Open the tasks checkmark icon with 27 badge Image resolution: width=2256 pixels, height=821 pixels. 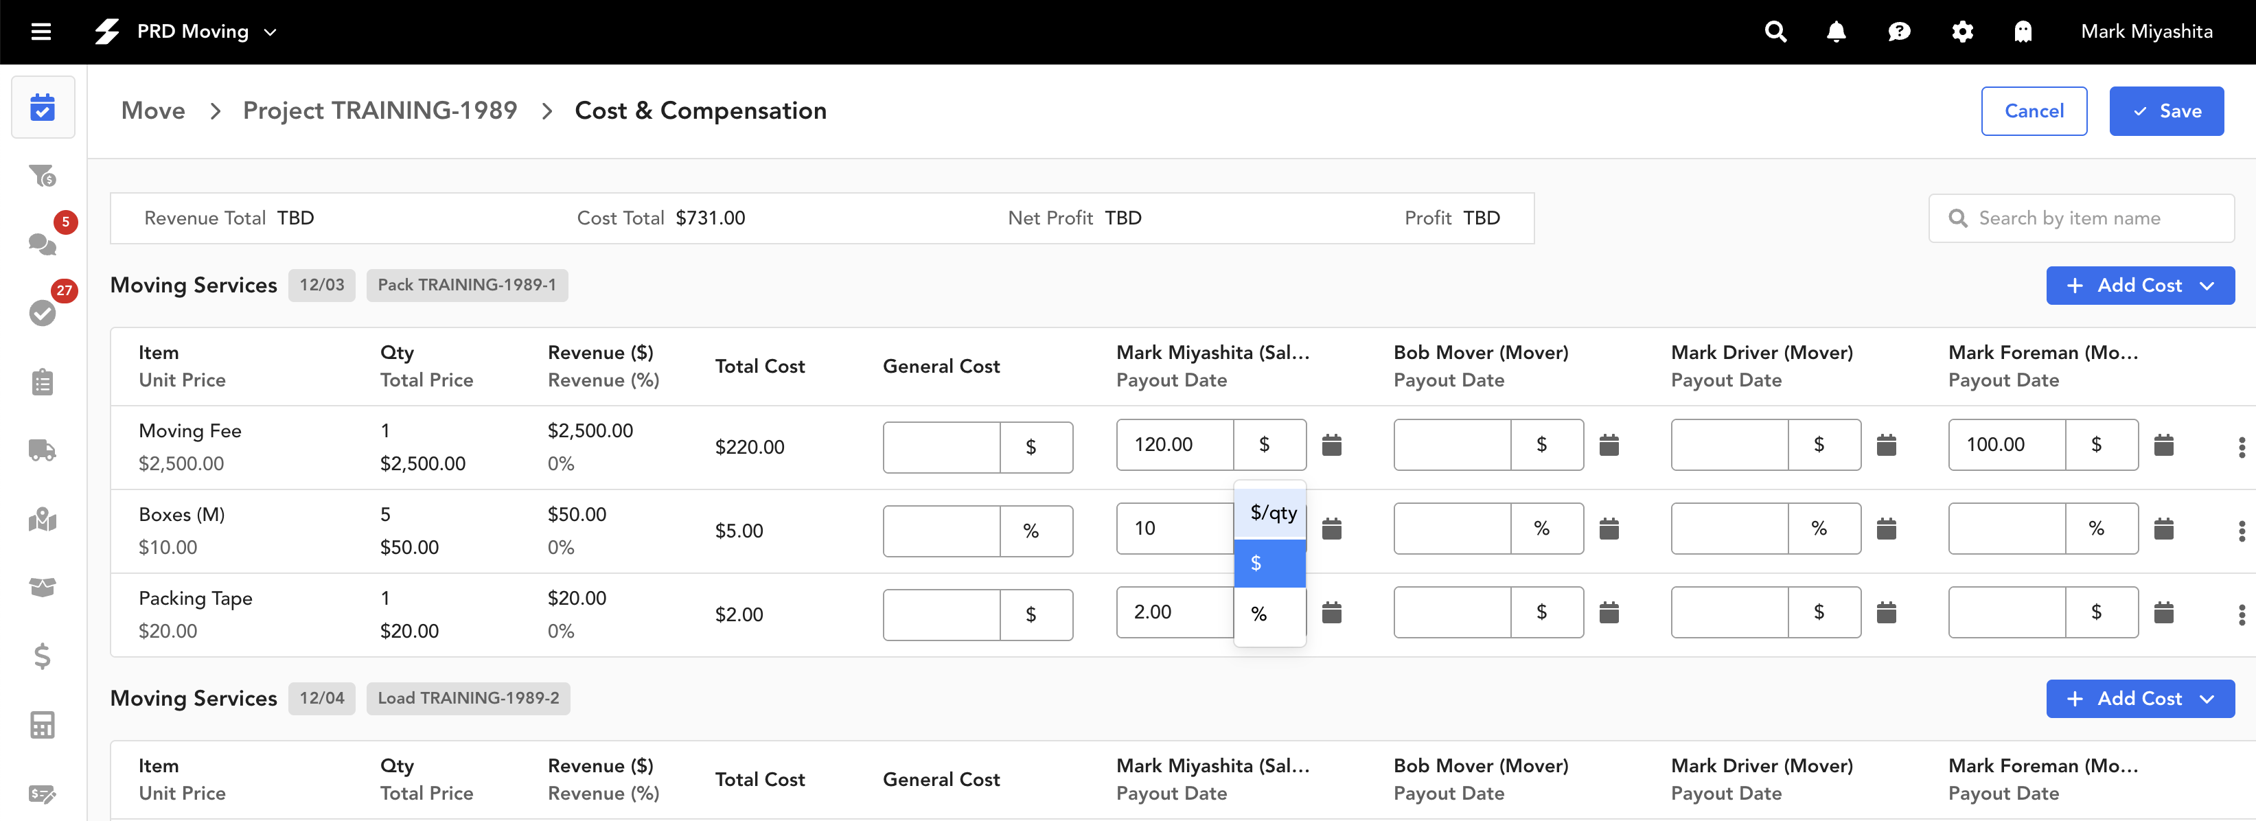(x=42, y=312)
